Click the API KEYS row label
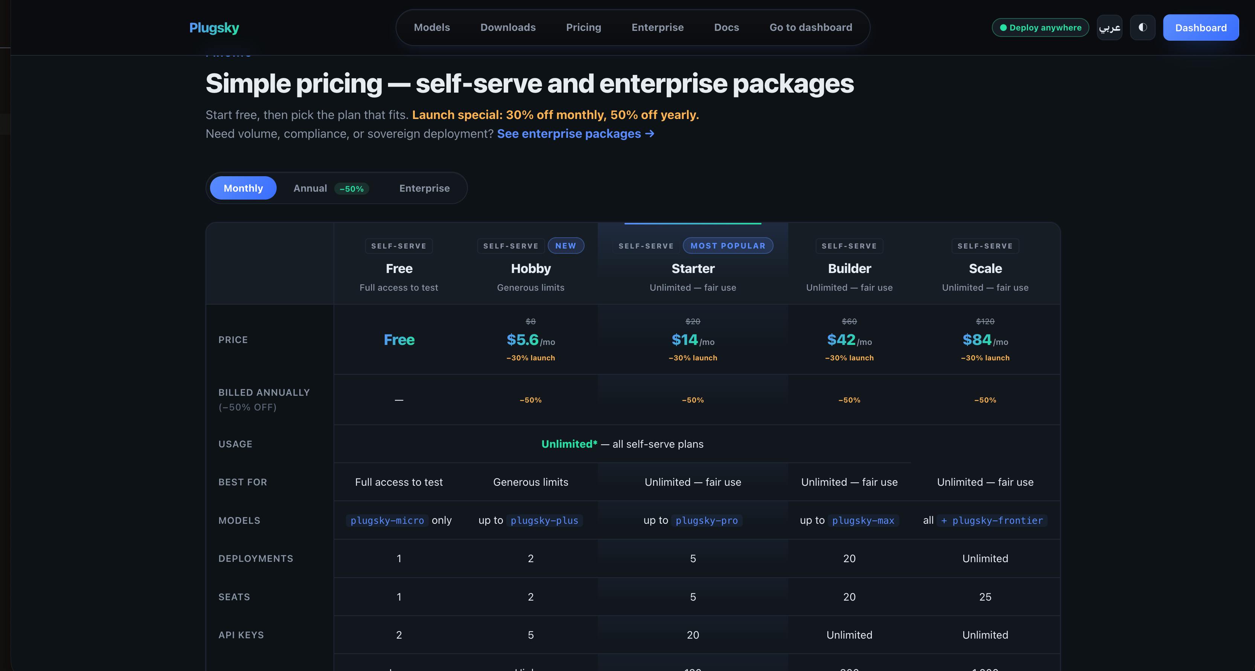This screenshot has width=1255, height=671. click(241, 635)
